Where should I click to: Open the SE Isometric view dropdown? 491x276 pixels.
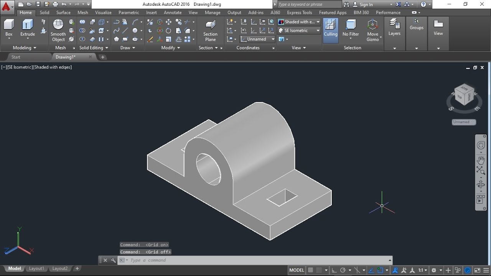pyautogui.click(x=299, y=30)
